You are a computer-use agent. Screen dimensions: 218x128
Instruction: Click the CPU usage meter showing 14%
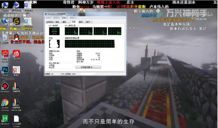pos(54,31)
